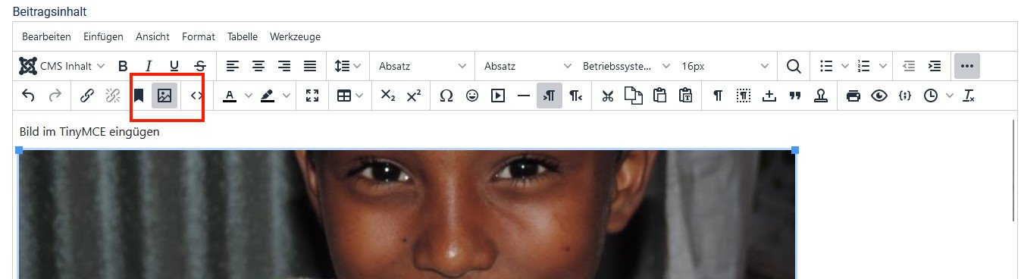This screenshot has width=1021, height=279.
Task: Insert special character Omega icon
Action: pyautogui.click(x=446, y=96)
